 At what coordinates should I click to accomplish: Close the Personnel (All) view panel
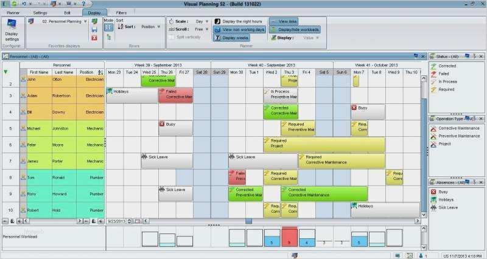(422, 56)
